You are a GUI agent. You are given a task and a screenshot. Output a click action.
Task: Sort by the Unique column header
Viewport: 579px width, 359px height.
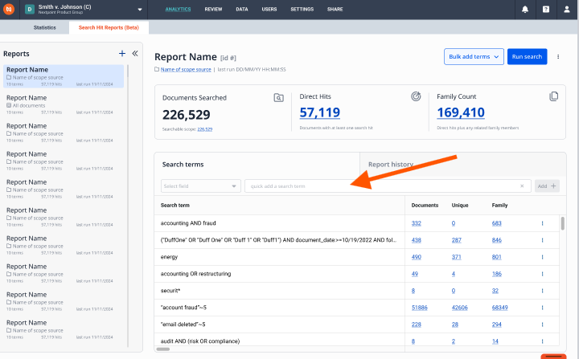coord(460,205)
